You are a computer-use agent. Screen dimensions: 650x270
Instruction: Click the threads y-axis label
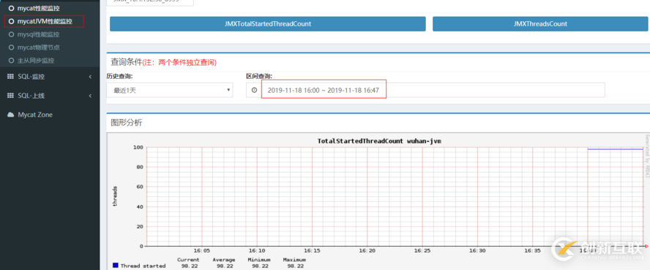pos(115,196)
